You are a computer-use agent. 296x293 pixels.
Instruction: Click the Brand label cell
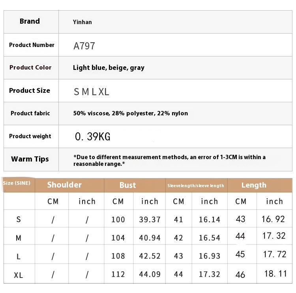tap(30, 21)
